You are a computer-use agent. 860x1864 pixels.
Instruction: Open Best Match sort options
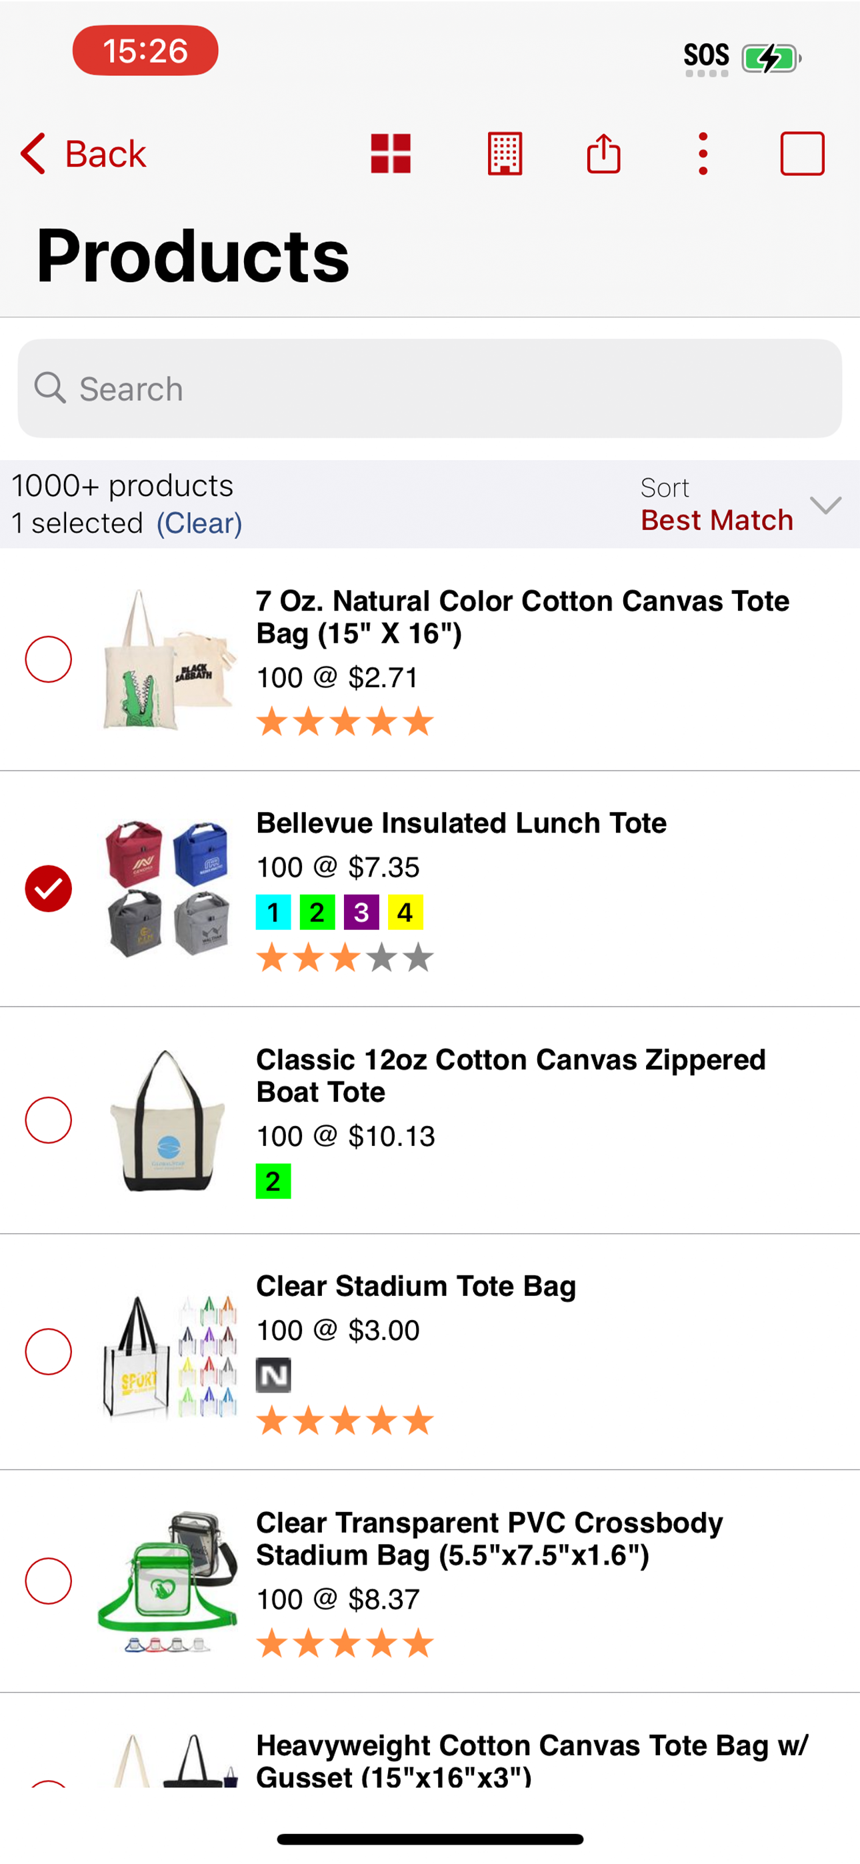pos(717,520)
